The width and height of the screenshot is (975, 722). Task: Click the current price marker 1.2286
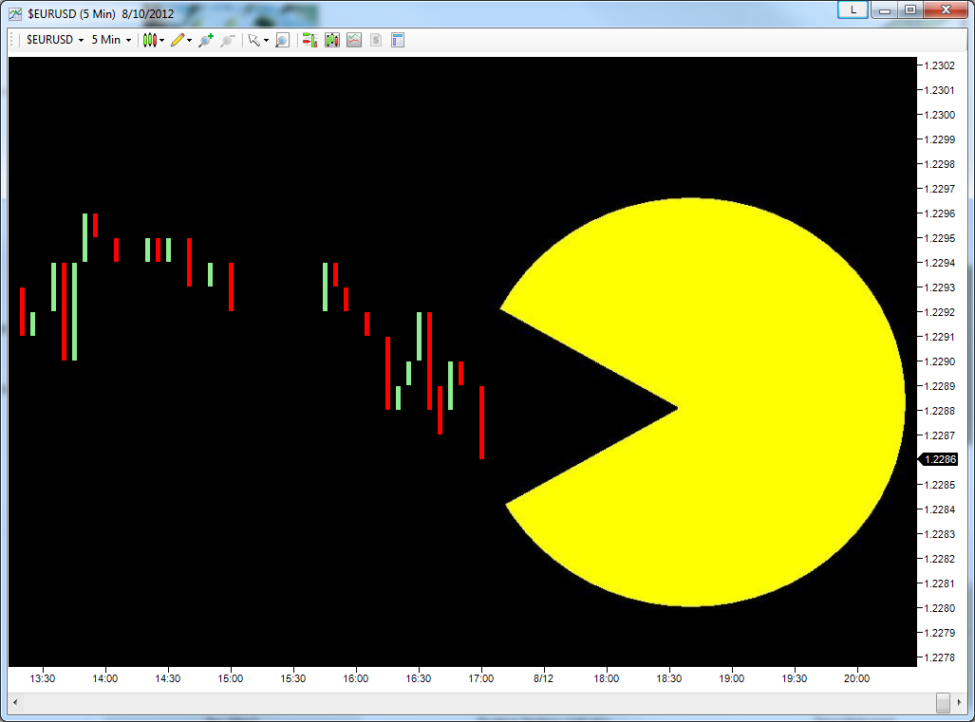(939, 459)
